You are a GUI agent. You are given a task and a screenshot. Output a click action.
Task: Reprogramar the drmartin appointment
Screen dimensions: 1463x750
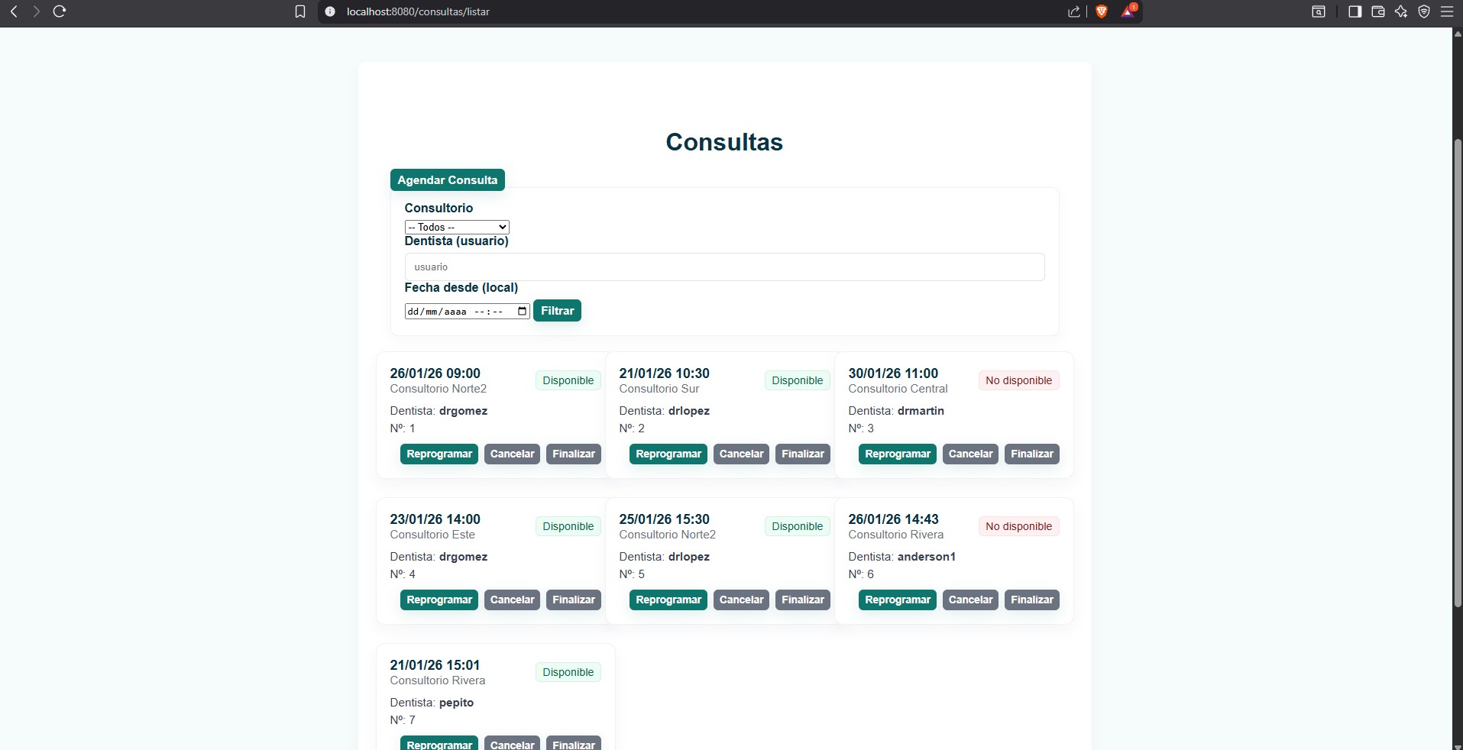[x=897, y=454]
